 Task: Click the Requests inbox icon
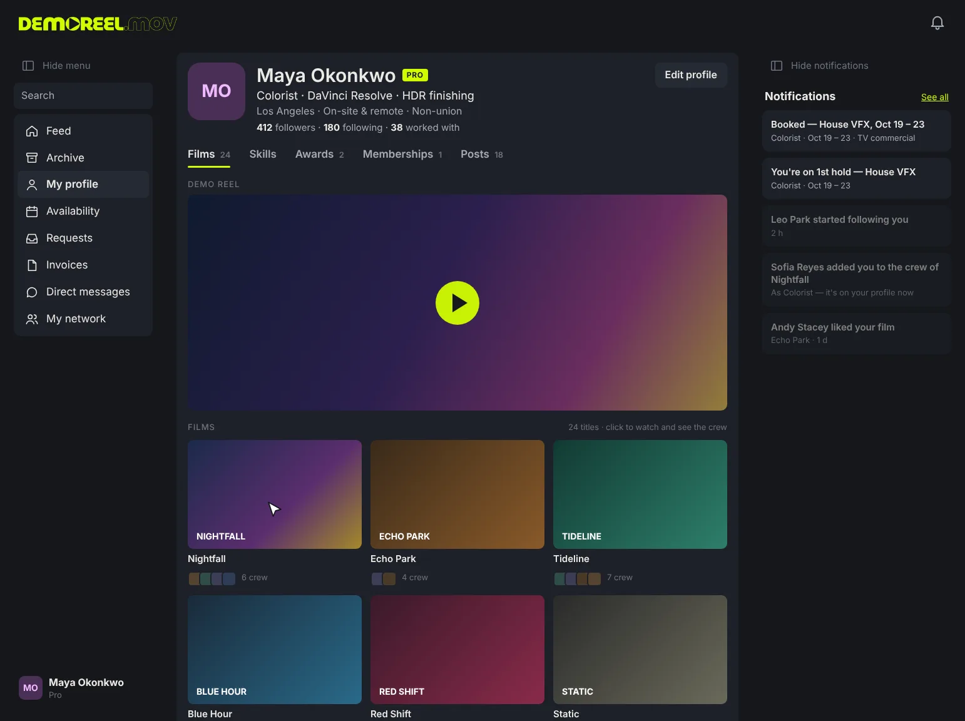click(x=32, y=238)
